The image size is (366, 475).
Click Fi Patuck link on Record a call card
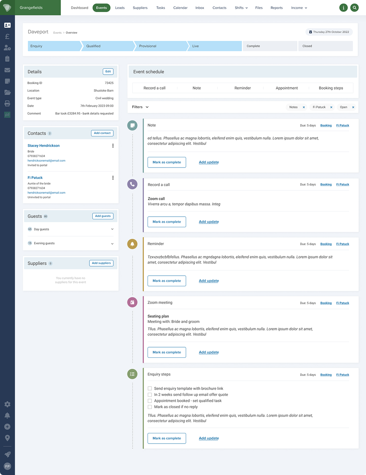[343, 184]
